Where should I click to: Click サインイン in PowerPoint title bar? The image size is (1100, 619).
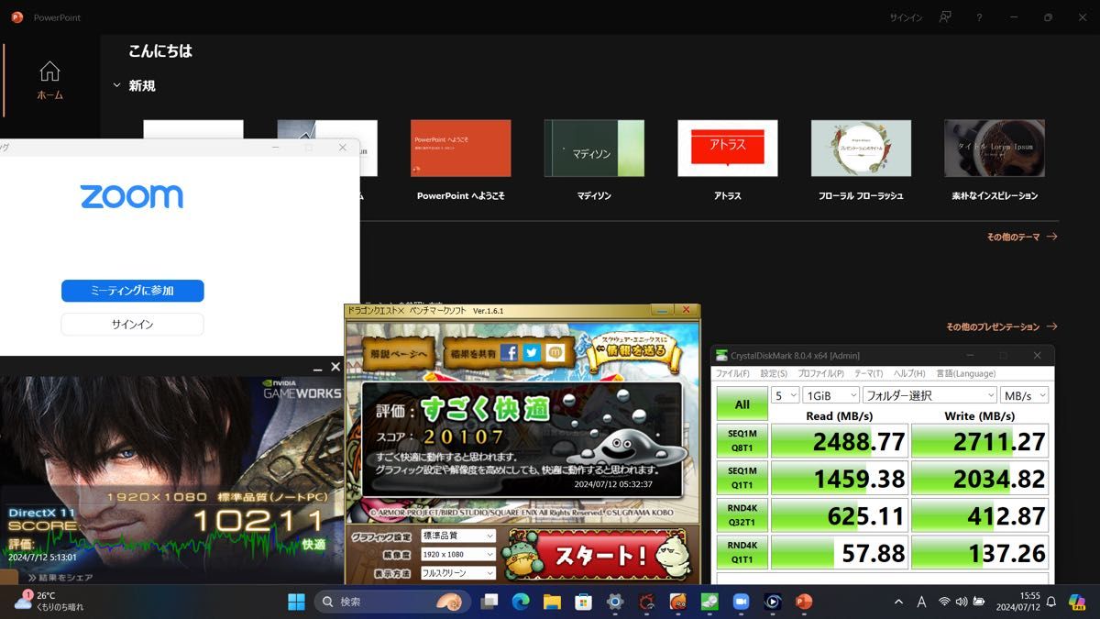click(906, 17)
